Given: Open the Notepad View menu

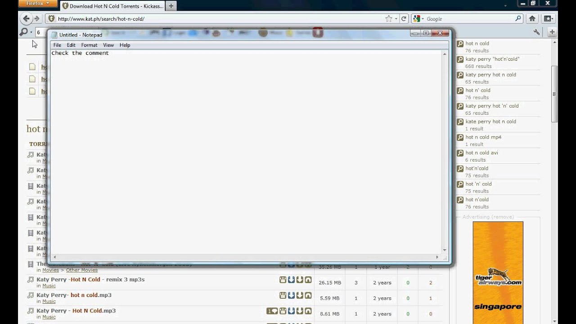Looking at the screenshot, I should [x=108, y=45].
